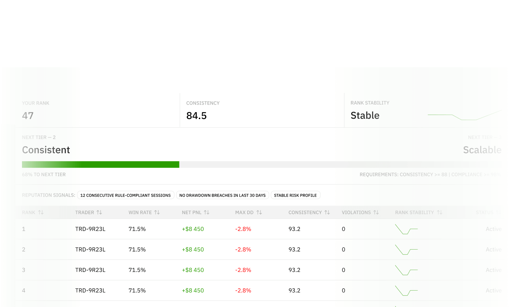Open the rank stability sparkline in the Stable card
Image resolution: width=512 pixels, height=307 pixels.
click(x=464, y=115)
